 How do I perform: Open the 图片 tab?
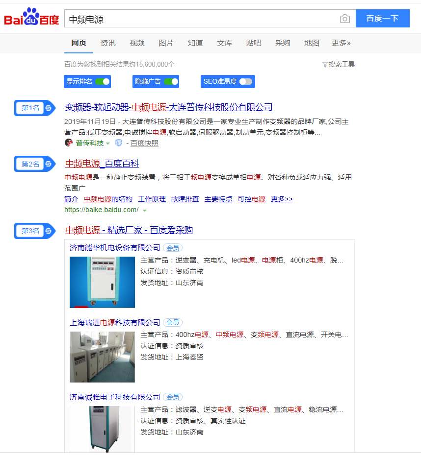pyautogui.click(x=166, y=43)
